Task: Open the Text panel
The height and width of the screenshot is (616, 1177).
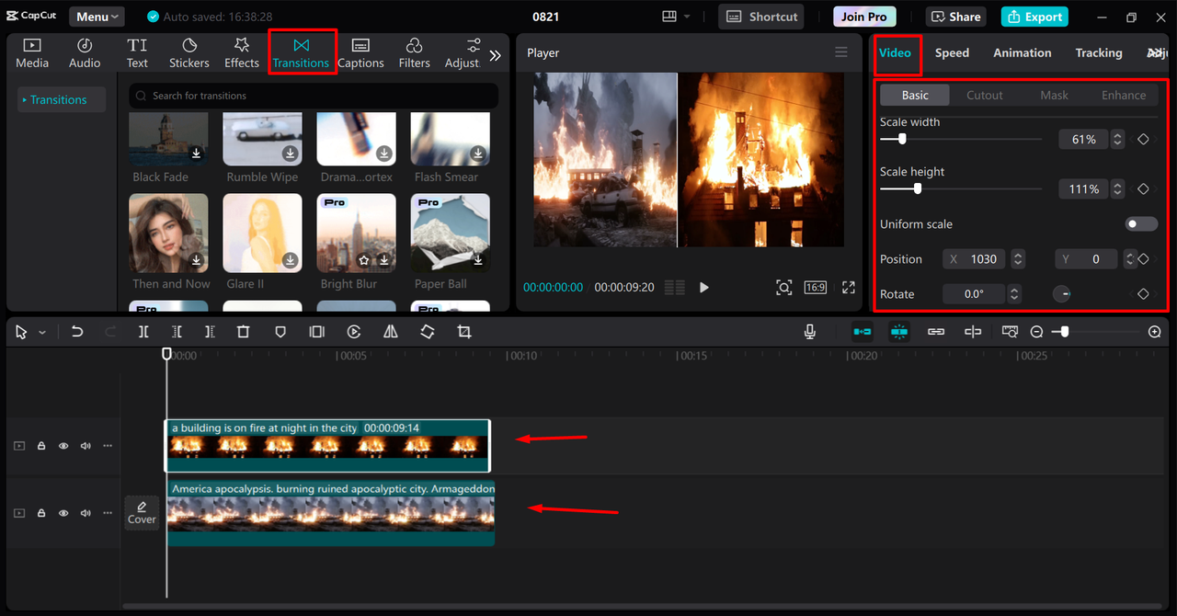Action: click(137, 53)
